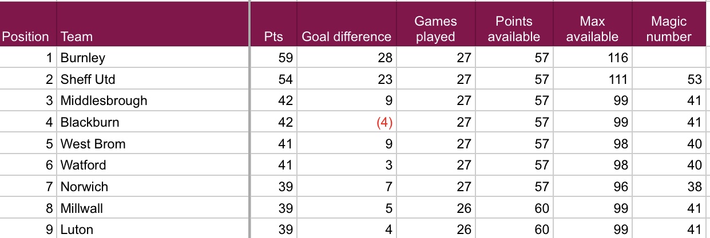Select the Millwall team cell
Screen dimensions: 710x238
pos(82,208)
